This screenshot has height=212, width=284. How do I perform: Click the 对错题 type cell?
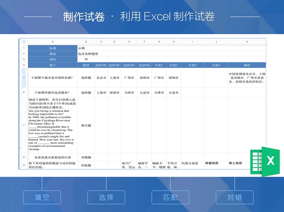[x=86, y=157]
